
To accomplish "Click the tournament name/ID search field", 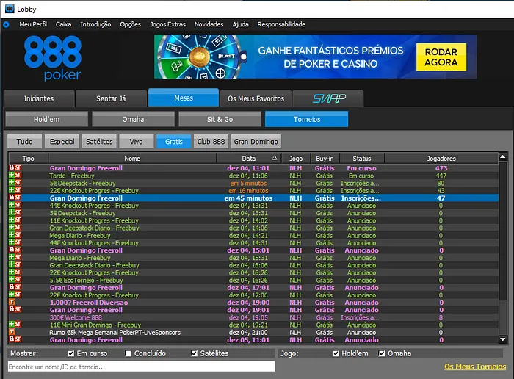I will [x=141, y=367].
